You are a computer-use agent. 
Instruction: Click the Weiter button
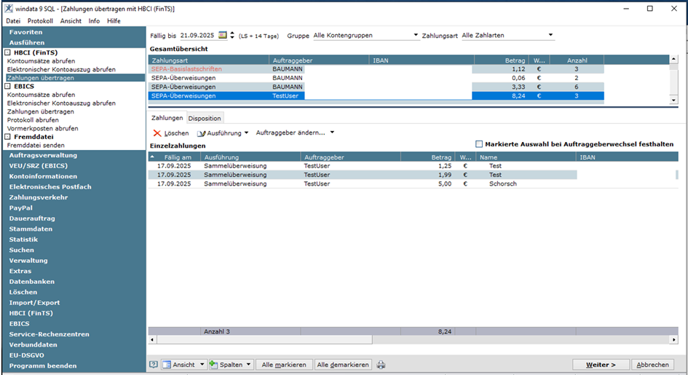coord(601,365)
